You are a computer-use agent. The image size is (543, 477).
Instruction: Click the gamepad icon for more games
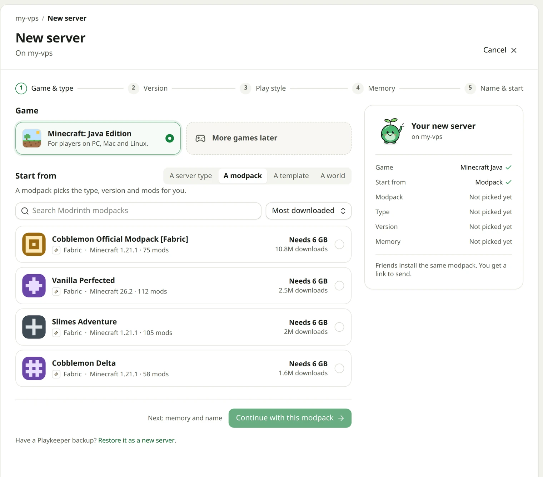tap(200, 139)
